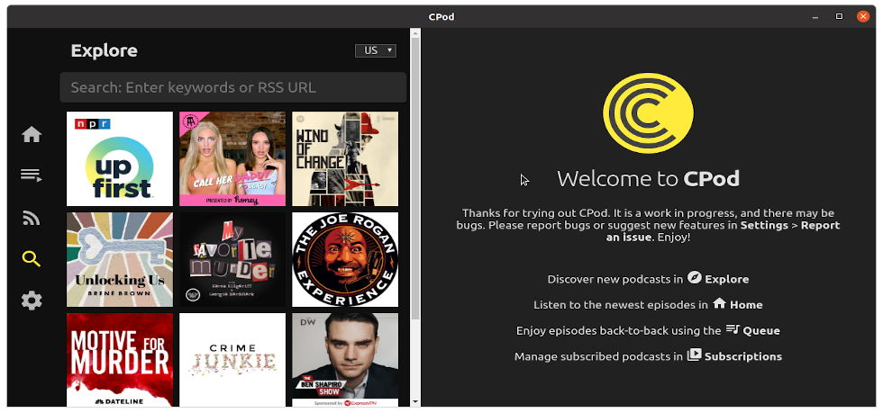Open Settings with the gear icon
This screenshot has height=413, width=883.
click(32, 301)
